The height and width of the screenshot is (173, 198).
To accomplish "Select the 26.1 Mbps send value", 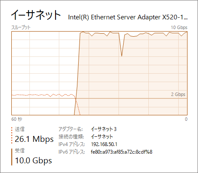I will (x=34, y=139).
